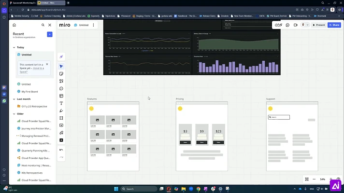Open the Shapes and lines tool
This screenshot has height=193, width=344.
[61, 81]
